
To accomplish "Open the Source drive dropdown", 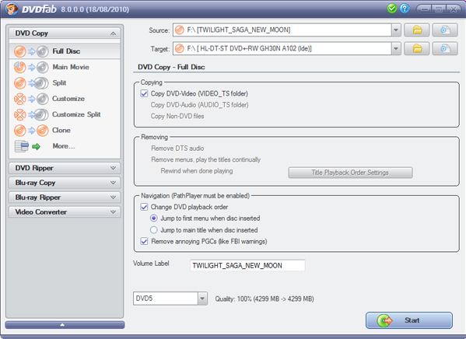I will tap(395, 30).
